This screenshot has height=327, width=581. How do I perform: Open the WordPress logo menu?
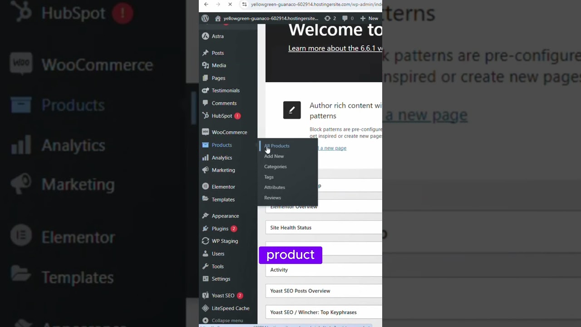click(205, 18)
